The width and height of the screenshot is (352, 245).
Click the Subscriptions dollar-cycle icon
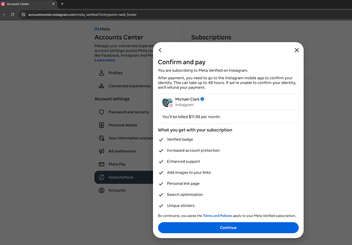102,177
